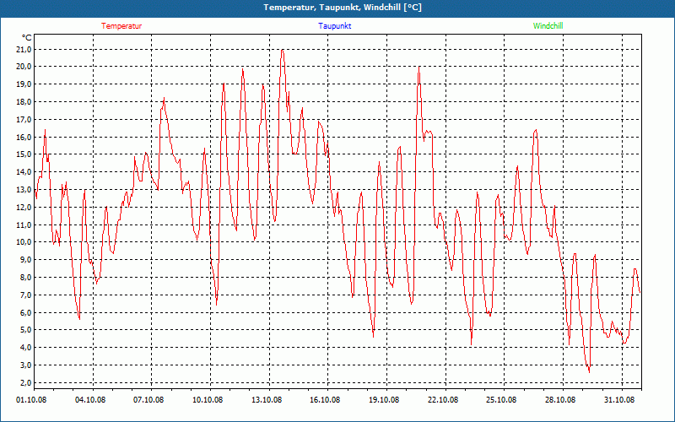Click the 19.10.08 date label

point(384,399)
